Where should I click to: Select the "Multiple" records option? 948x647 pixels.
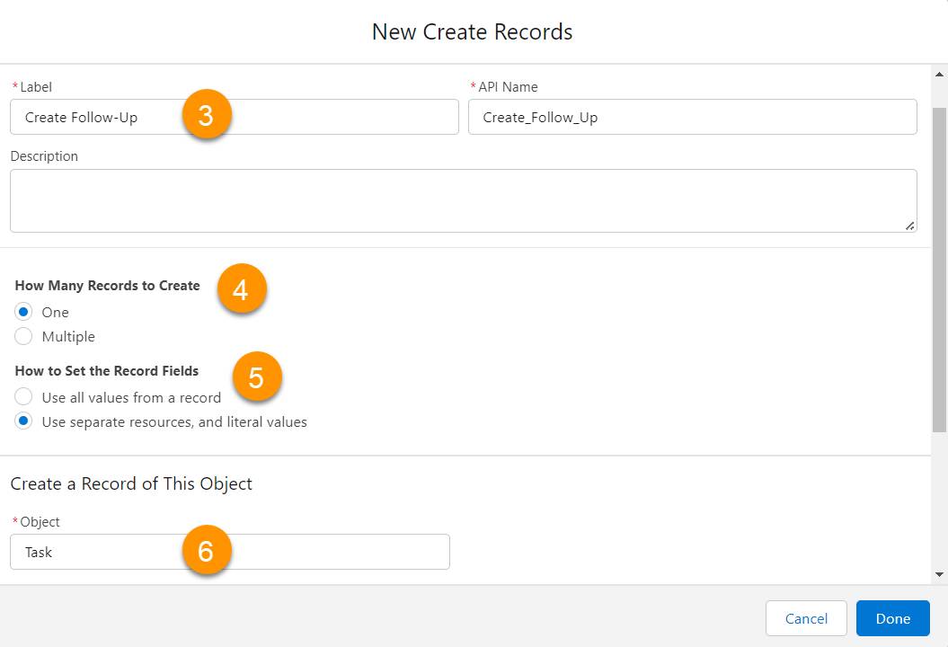coord(23,336)
